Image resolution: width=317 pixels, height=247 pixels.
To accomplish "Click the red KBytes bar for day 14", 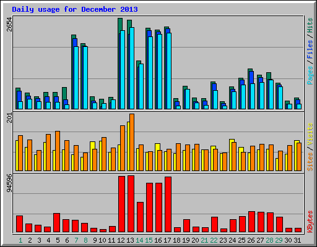I will (140, 217).
